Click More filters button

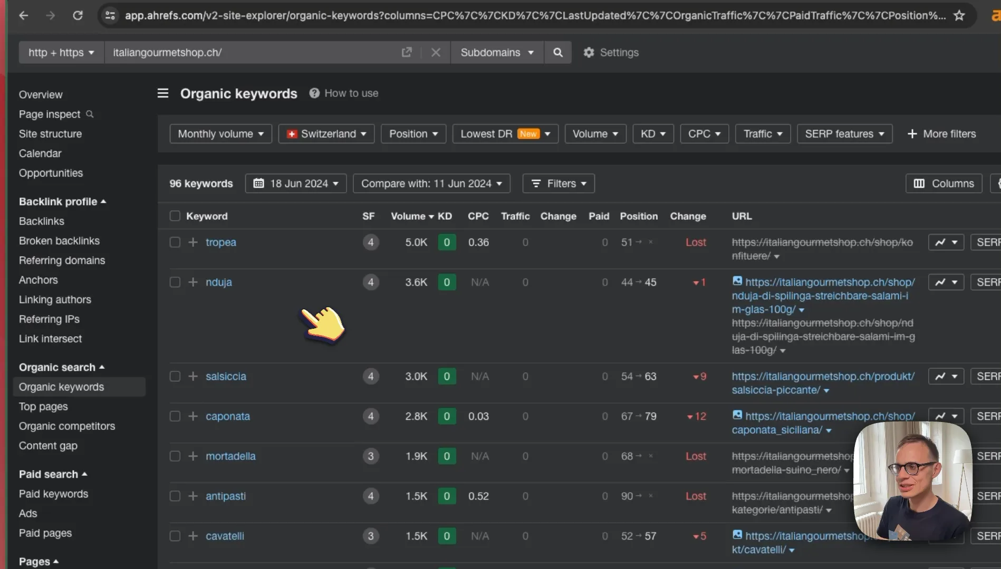[x=941, y=134]
